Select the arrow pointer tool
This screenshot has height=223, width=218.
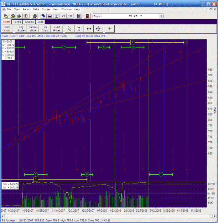(x=69, y=29)
